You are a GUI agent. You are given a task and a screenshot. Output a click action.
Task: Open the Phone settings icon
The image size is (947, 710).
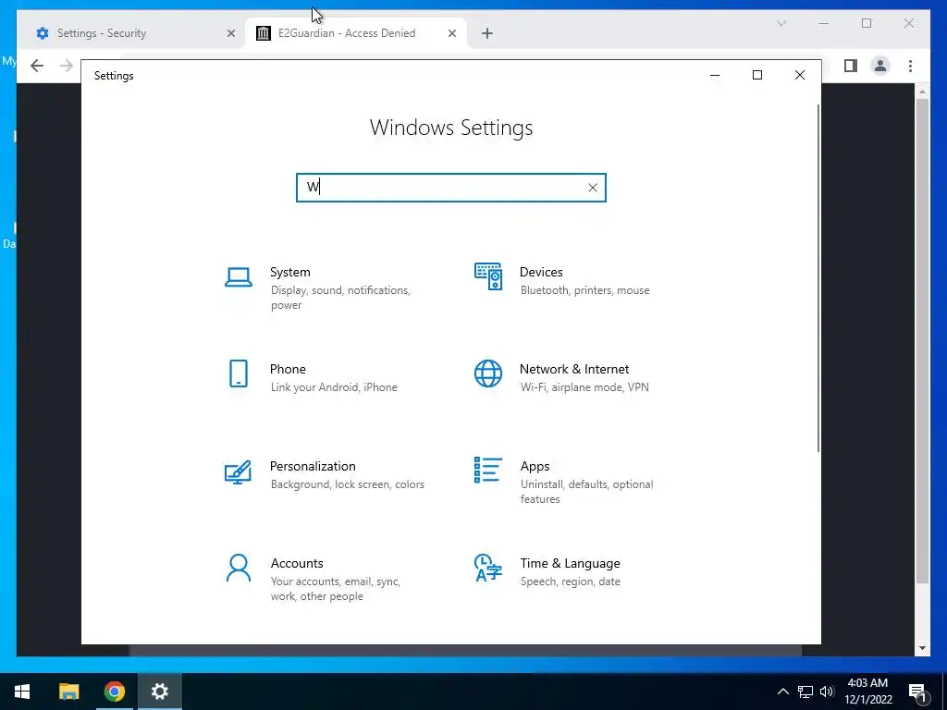click(x=239, y=373)
